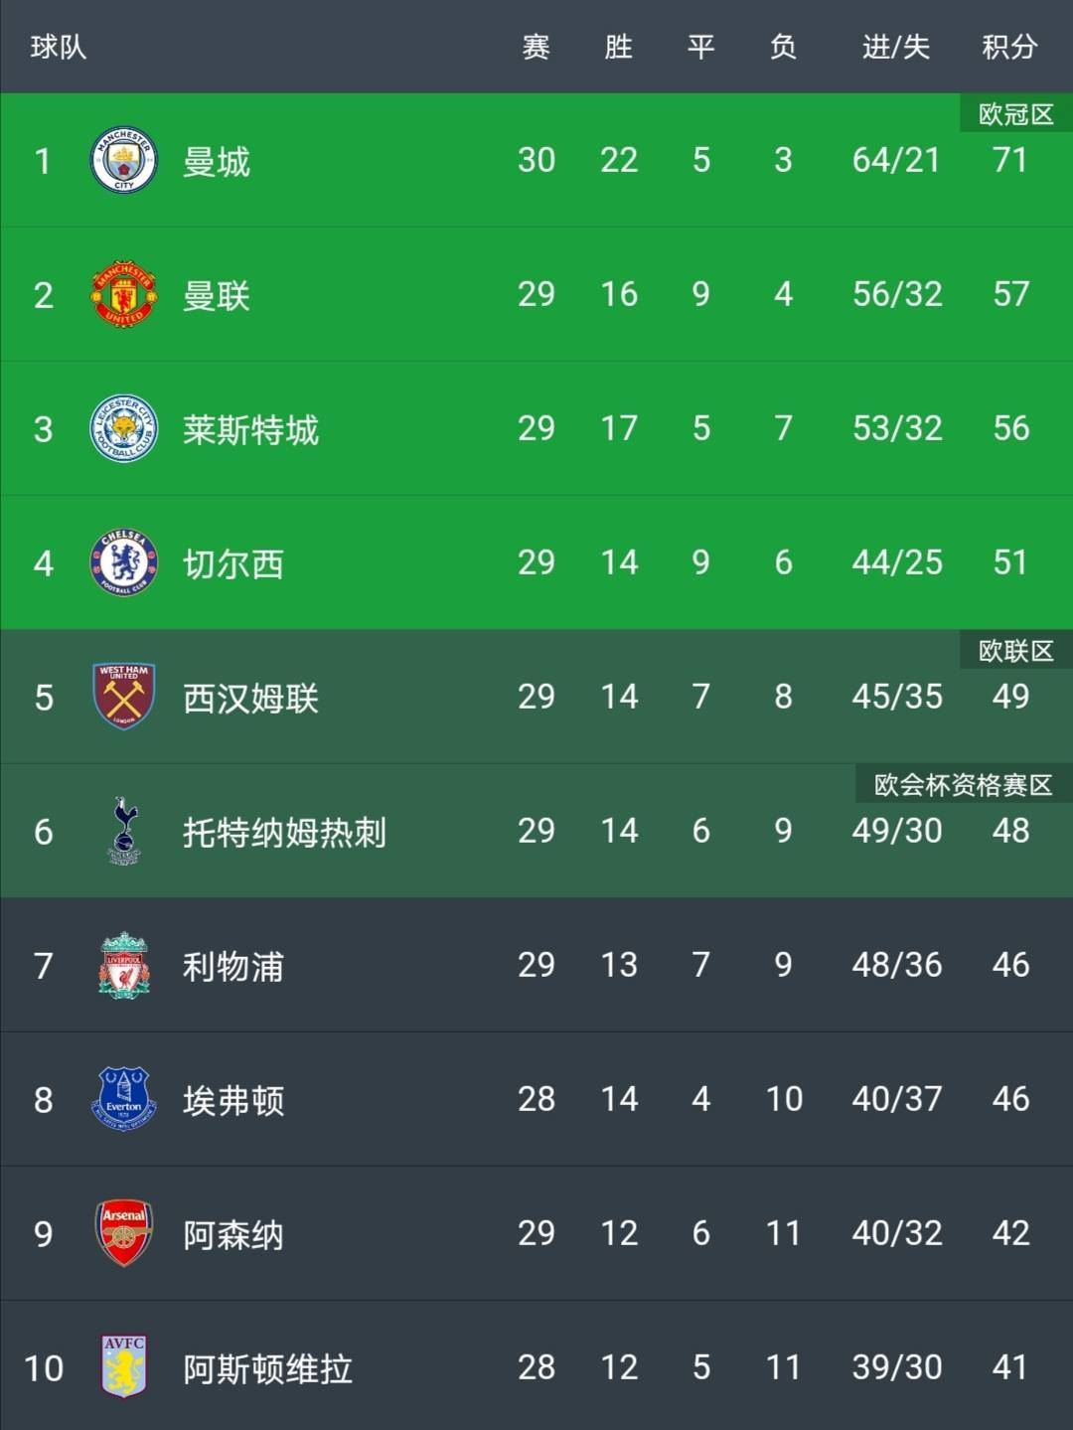
Task: Sort by 进/失 goals column header
Action: tap(896, 47)
